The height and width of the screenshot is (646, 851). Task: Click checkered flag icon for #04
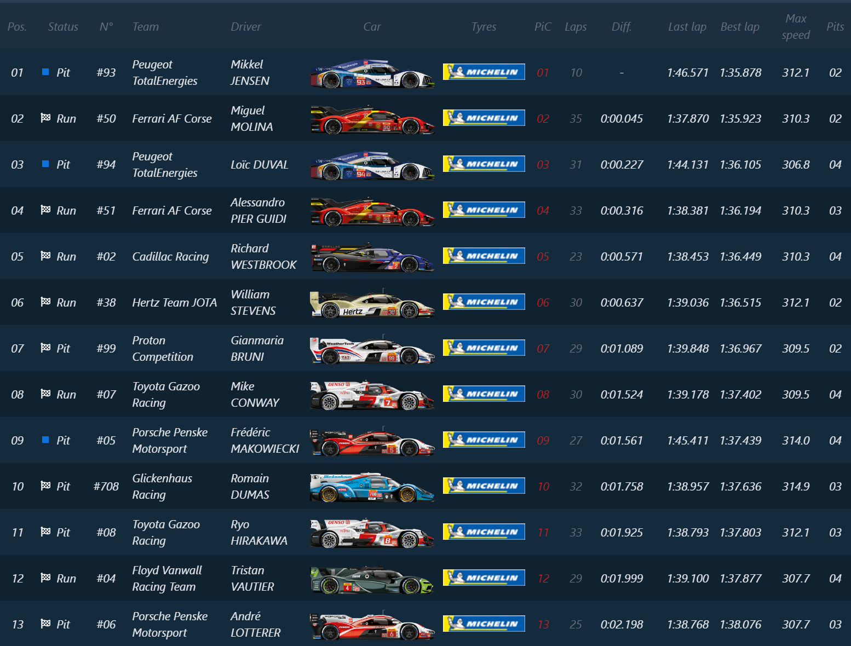click(x=45, y=578)
